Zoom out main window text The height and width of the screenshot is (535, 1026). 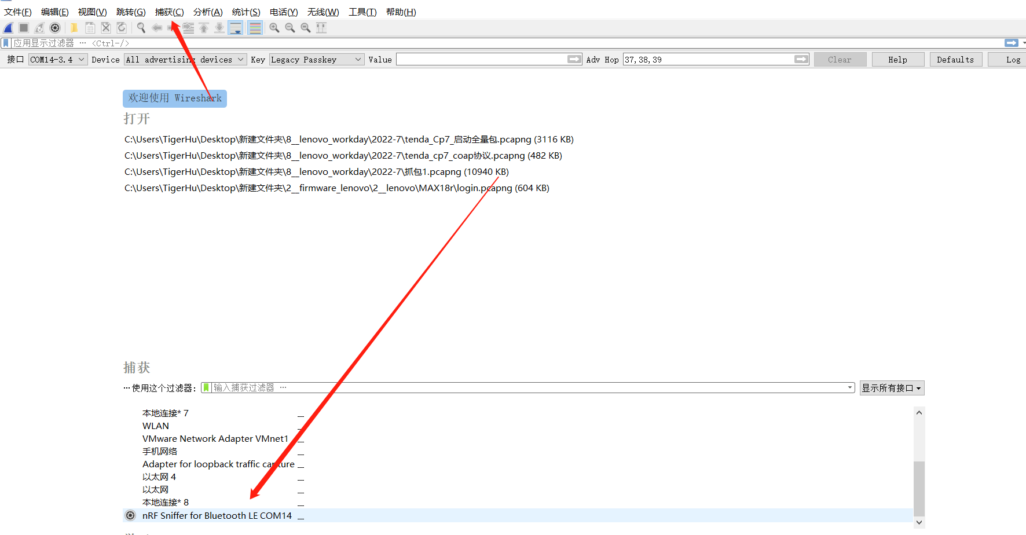click(x=290, y=28)
